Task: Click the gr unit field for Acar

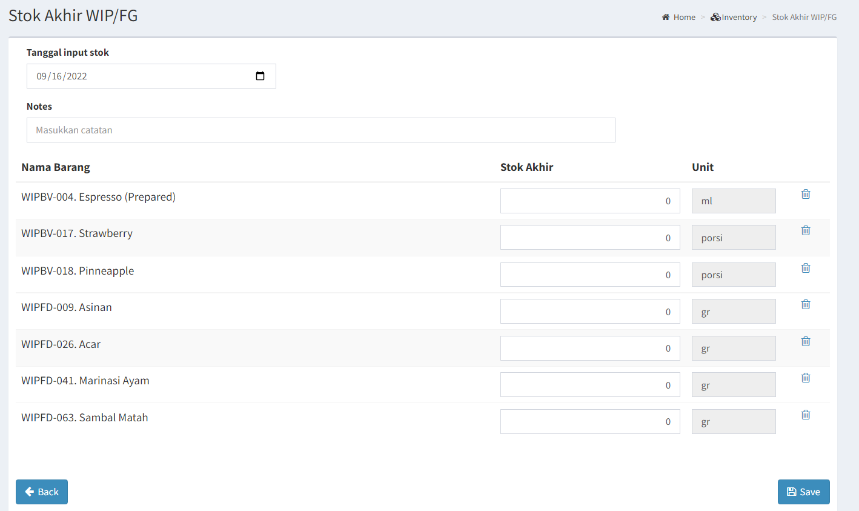Action: click(734, 348)
